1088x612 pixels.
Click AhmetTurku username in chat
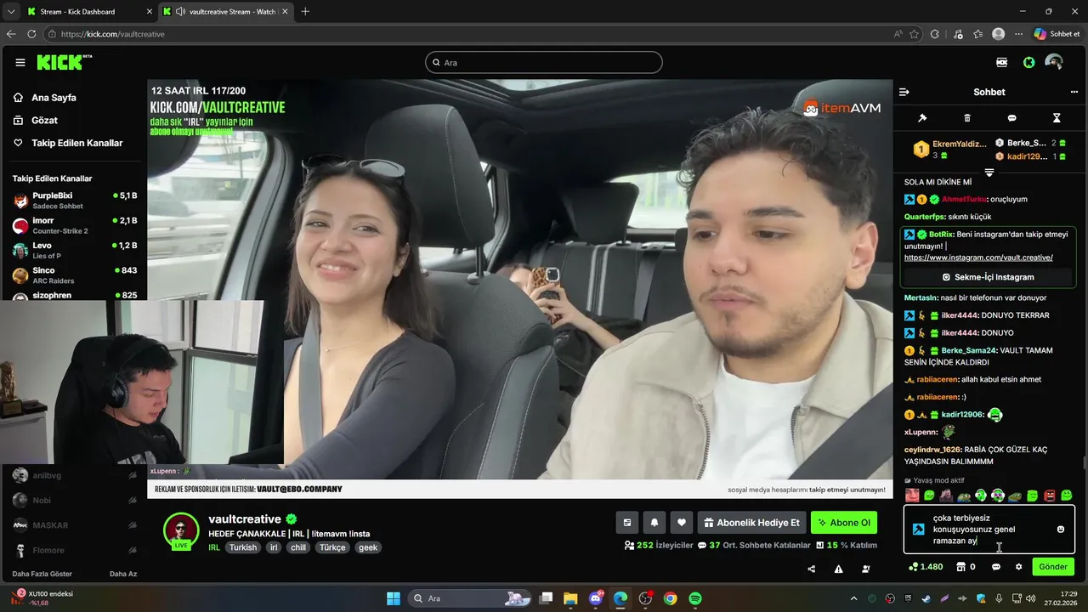click(964, 199)
